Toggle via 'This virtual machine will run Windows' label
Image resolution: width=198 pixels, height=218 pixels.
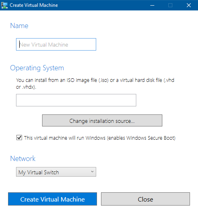pos(65,138)
